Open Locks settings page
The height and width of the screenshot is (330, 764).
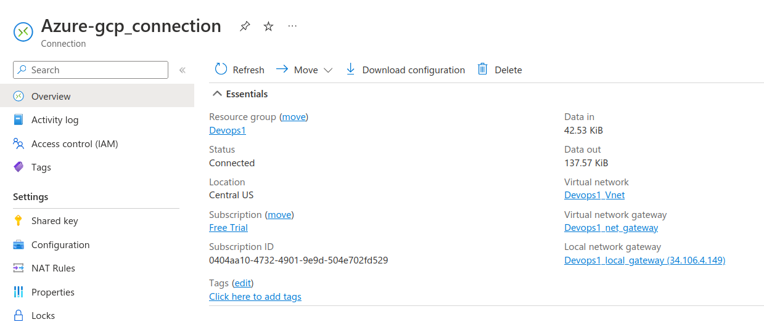point(97,315)
